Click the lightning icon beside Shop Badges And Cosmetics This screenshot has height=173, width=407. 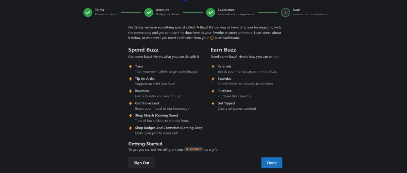click(x=130, y=128)
